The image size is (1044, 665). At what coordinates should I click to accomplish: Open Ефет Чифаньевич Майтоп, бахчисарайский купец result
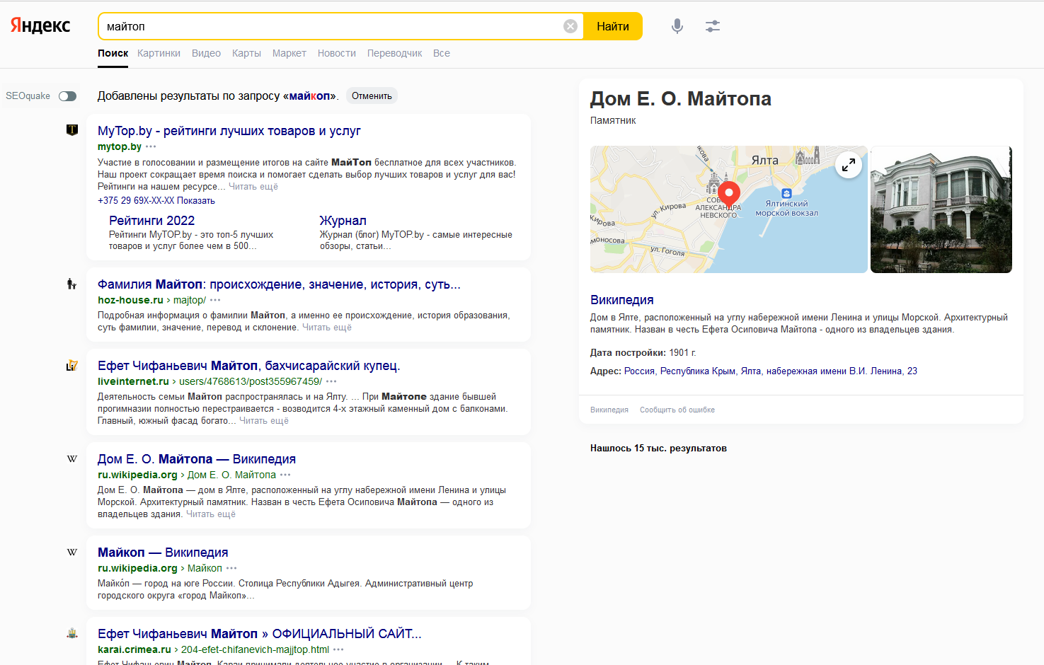click(249, 366)
